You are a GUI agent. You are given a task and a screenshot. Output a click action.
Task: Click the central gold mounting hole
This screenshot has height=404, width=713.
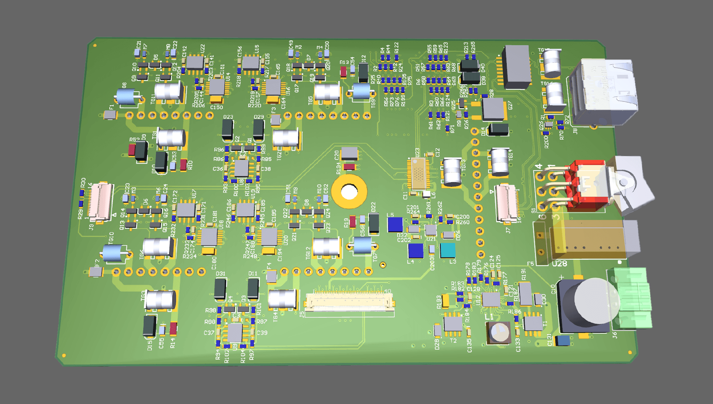pos(349,192)
